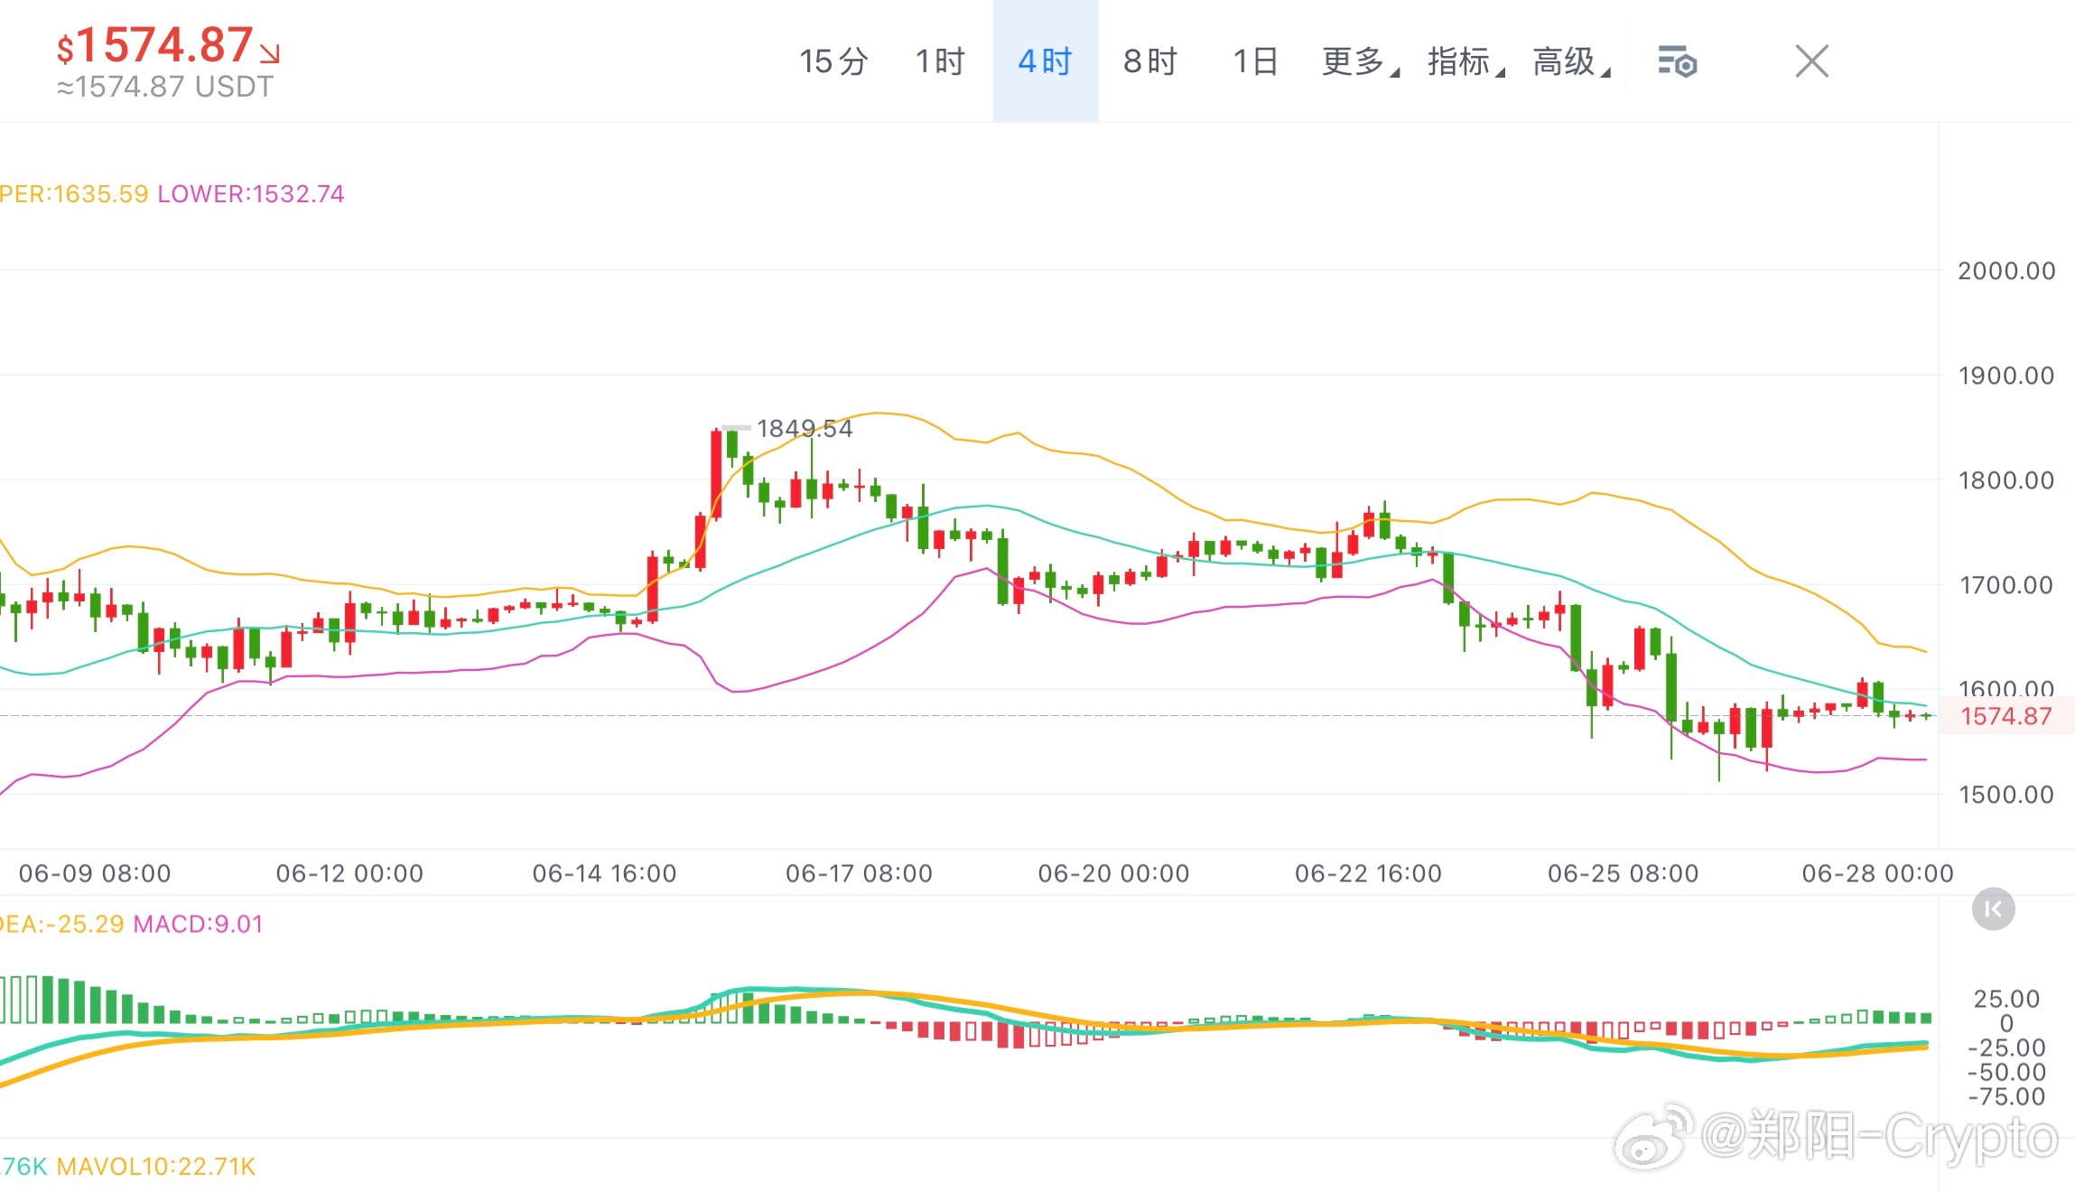Click the 06-09 08:00 time label
2075x1192 pixels.
[95, 873]
